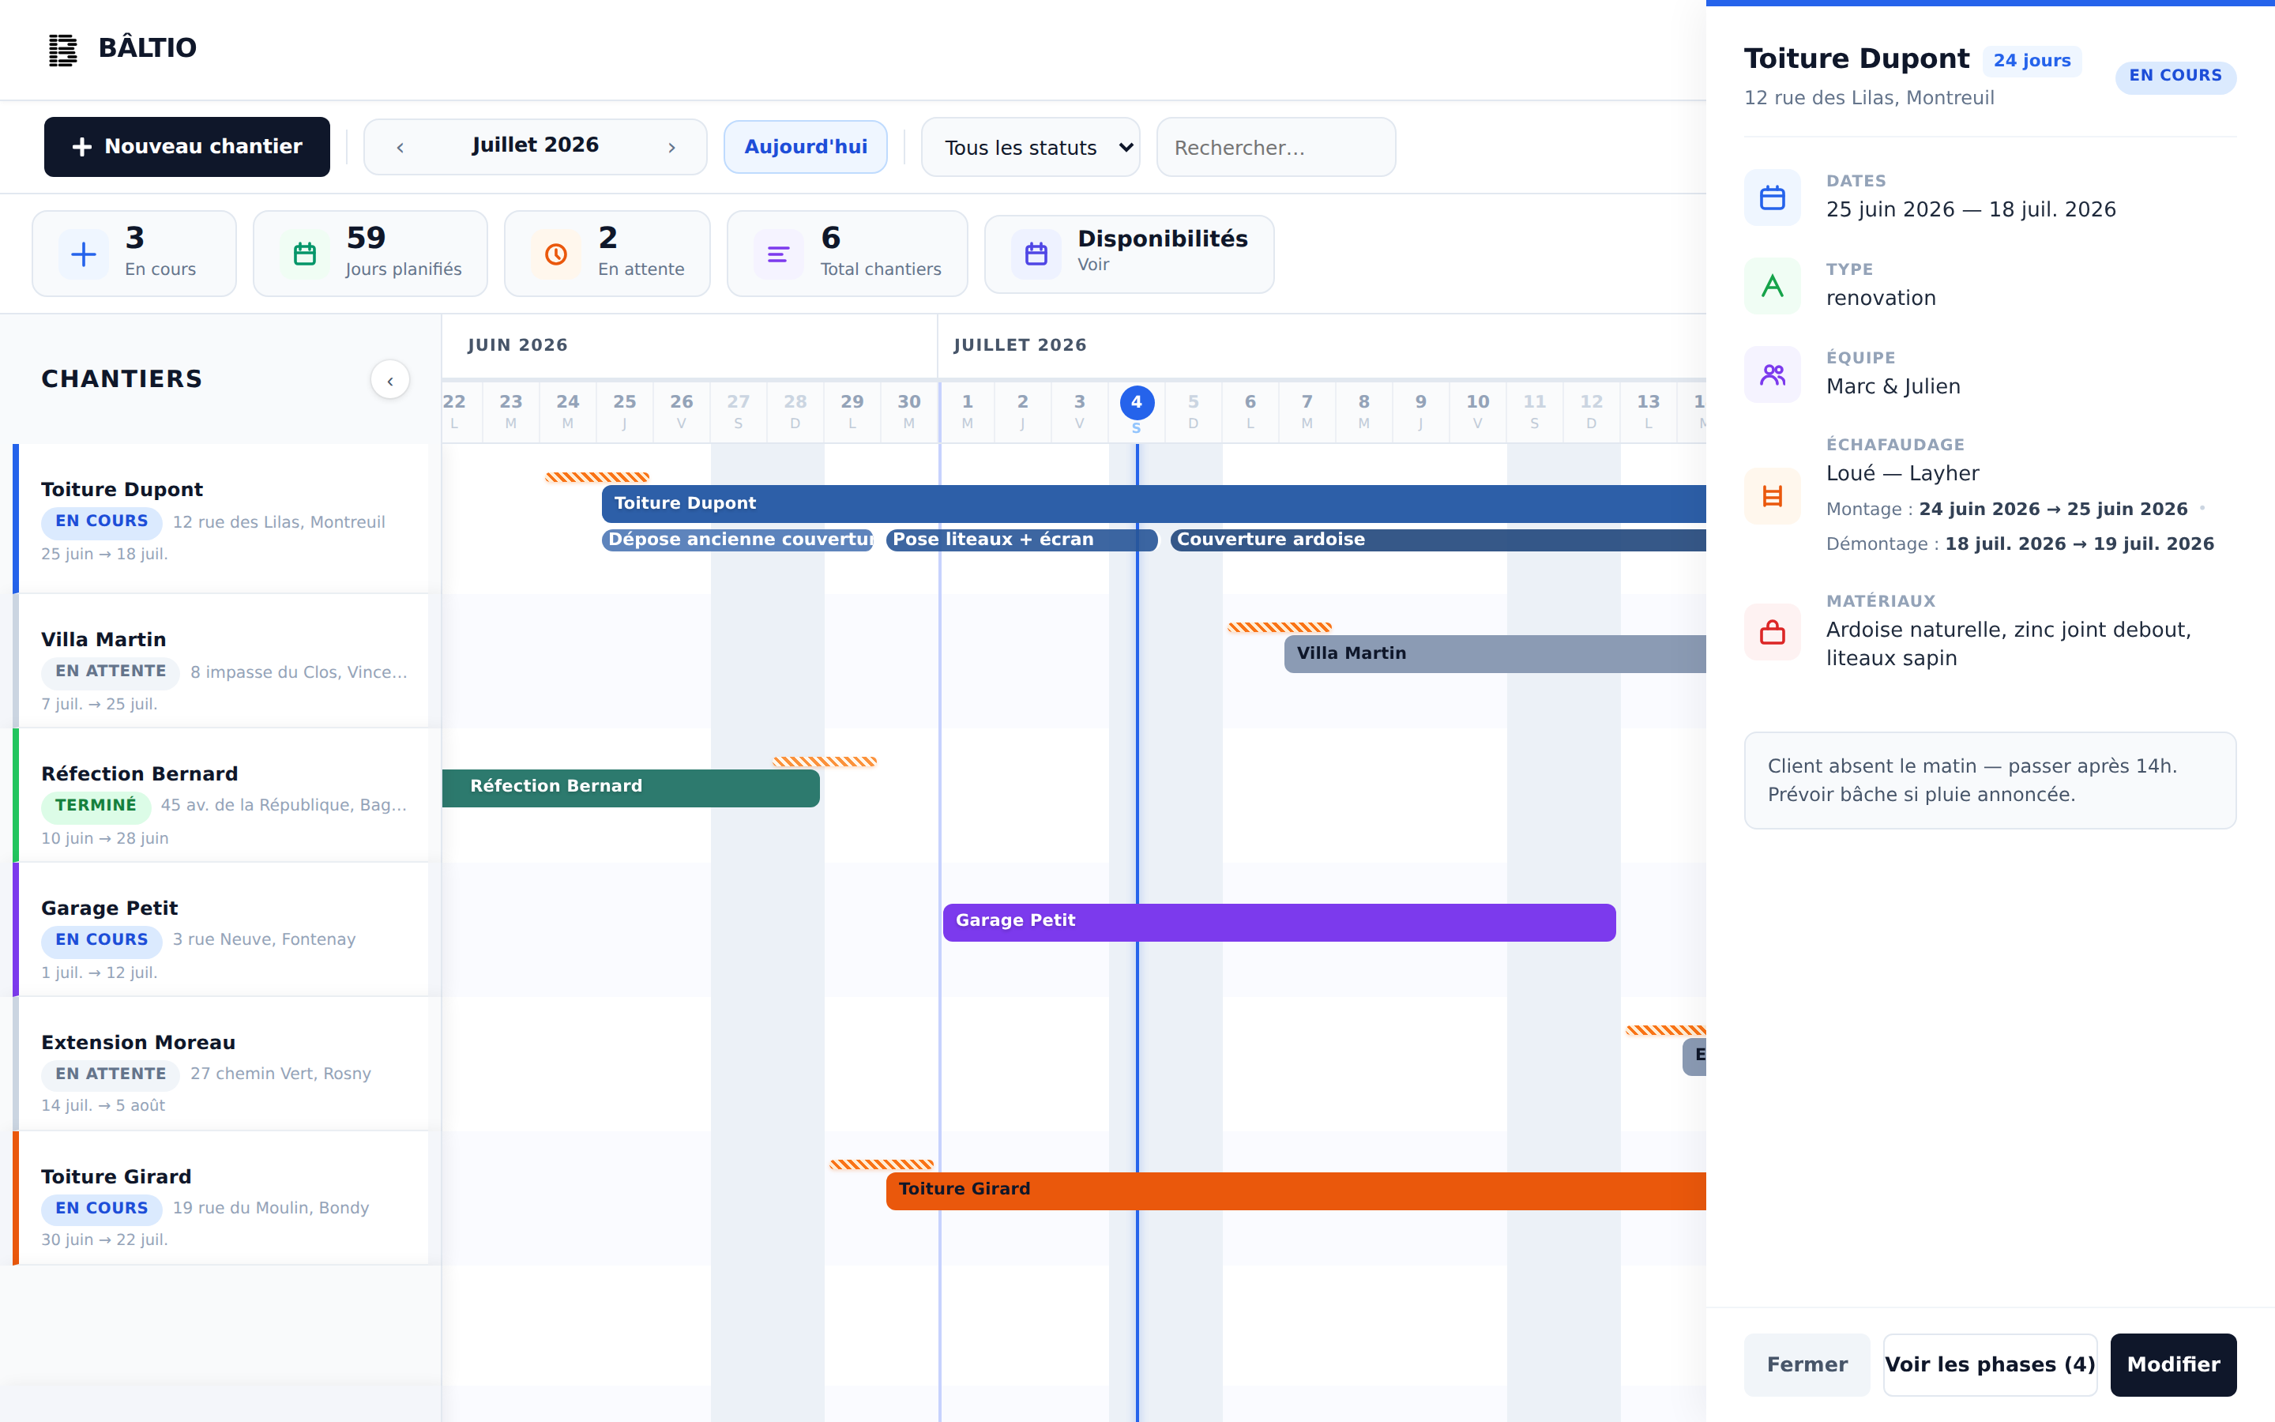Image resolution: width=2275 pixels, height=1422 pixels.
Task: Click the 59 Jours planifiés stat card
Action: click(370, 254)
